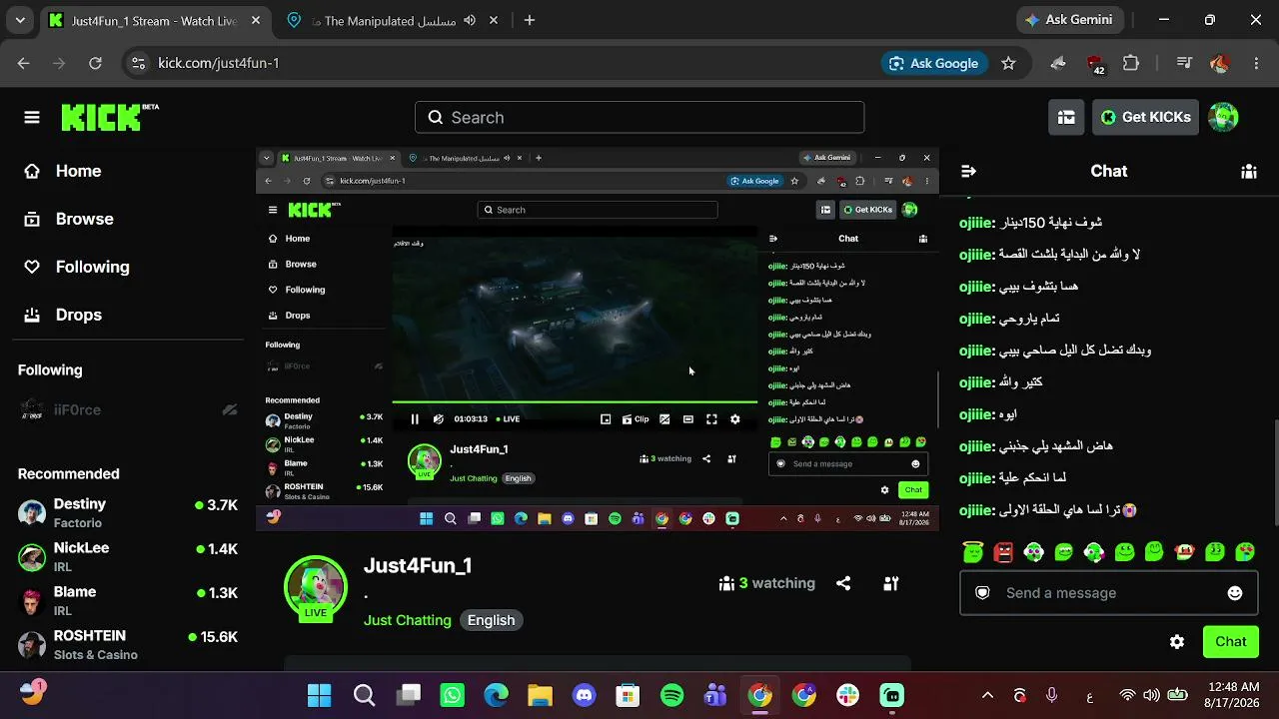
Task: Insert the halo angel emote
Action: coord(973,551)
